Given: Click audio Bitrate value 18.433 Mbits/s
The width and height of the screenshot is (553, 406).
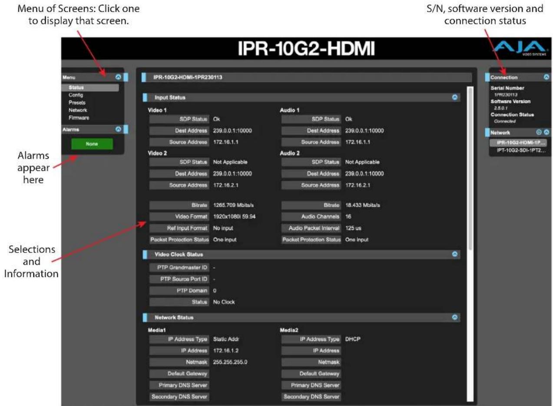Looking at the screenshot, I should pos(363,205).
